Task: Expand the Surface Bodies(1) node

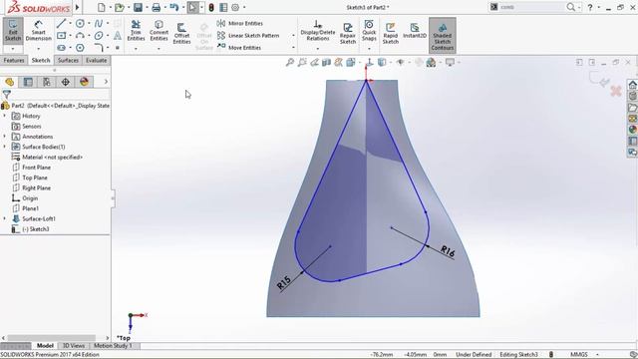Action: [x=4, y=147]
